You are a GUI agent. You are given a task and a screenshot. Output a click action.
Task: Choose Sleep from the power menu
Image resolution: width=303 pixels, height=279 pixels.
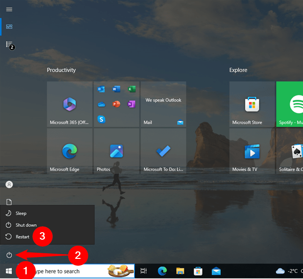click(47, 213)
